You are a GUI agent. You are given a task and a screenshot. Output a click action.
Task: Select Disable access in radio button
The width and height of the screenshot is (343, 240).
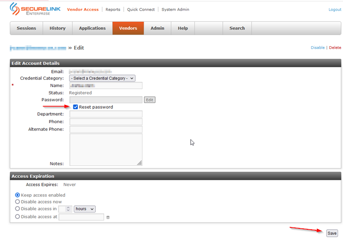[17, 209]
